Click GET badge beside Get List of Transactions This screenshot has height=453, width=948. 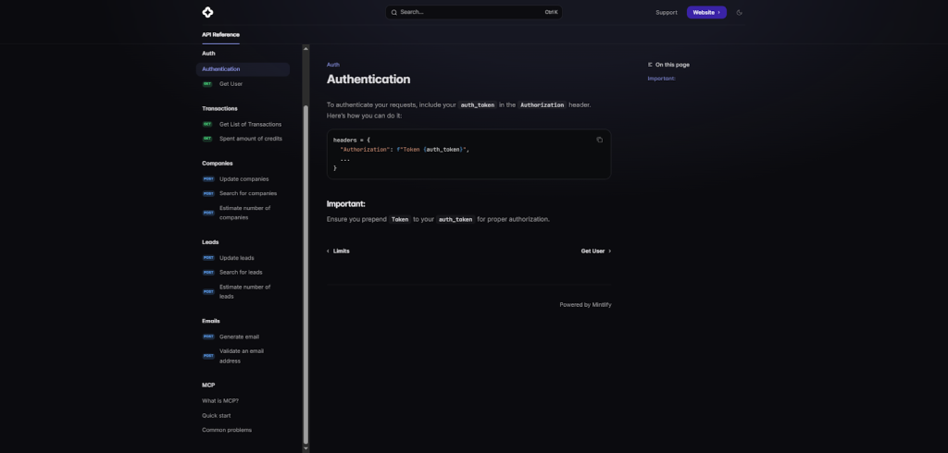tap(207, 124)
